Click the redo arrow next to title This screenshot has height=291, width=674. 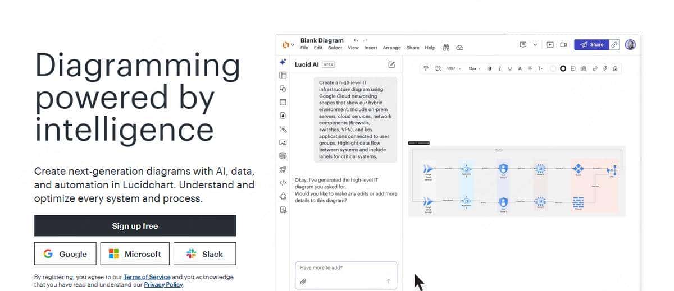click(x=366, y=40)
